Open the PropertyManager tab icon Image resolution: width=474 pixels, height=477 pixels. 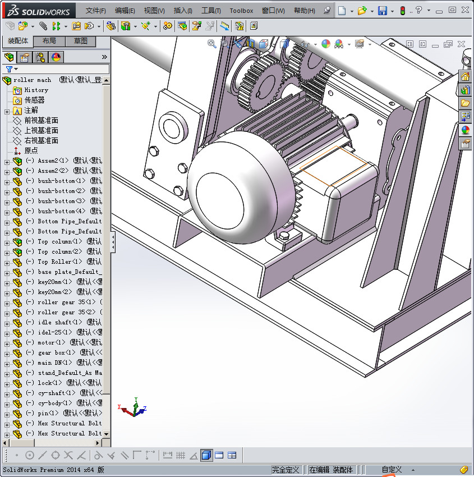(24, 57)
